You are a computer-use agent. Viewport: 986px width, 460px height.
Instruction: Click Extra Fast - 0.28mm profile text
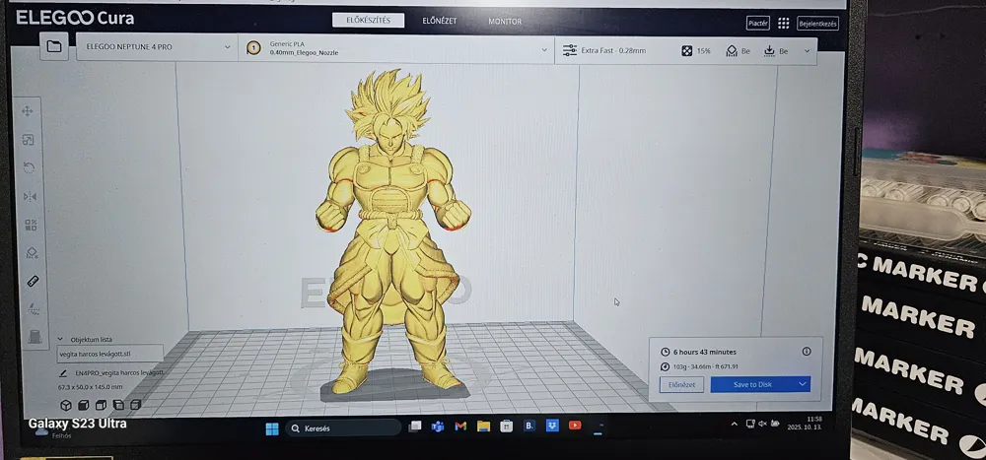[613, 51]
